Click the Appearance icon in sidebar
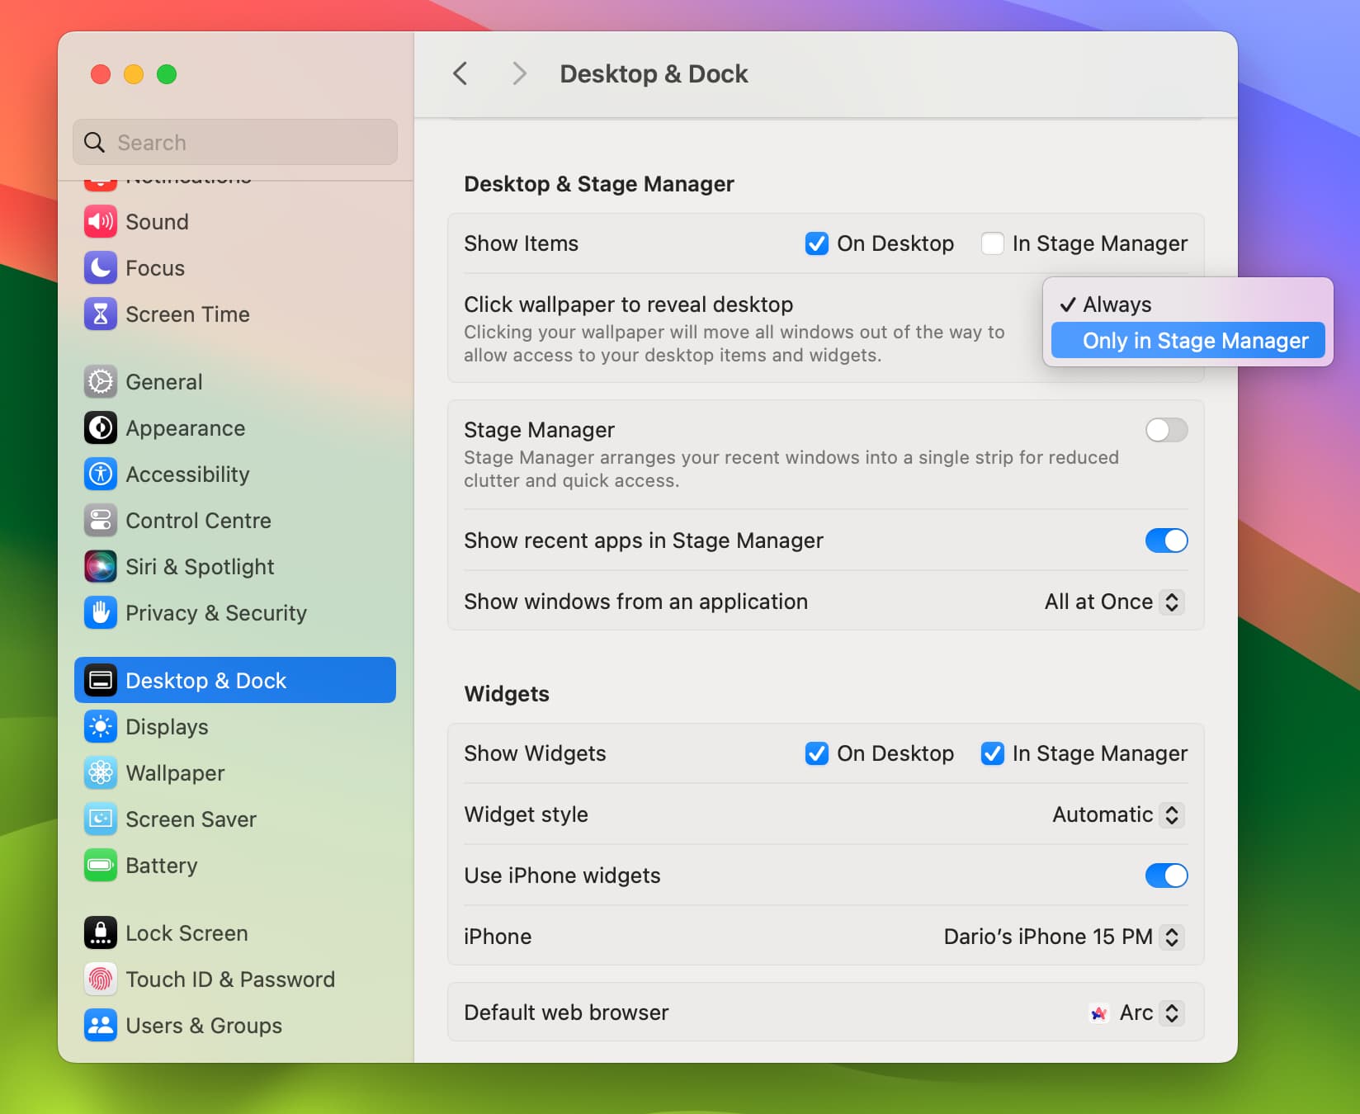This screenshot has width=1360, height=1114. tap(101, 428)
